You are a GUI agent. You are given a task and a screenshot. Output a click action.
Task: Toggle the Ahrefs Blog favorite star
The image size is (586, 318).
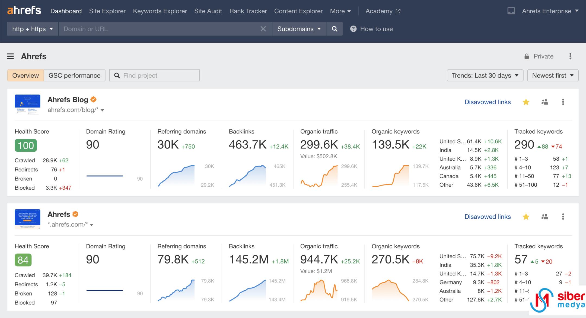click(526, 102)
